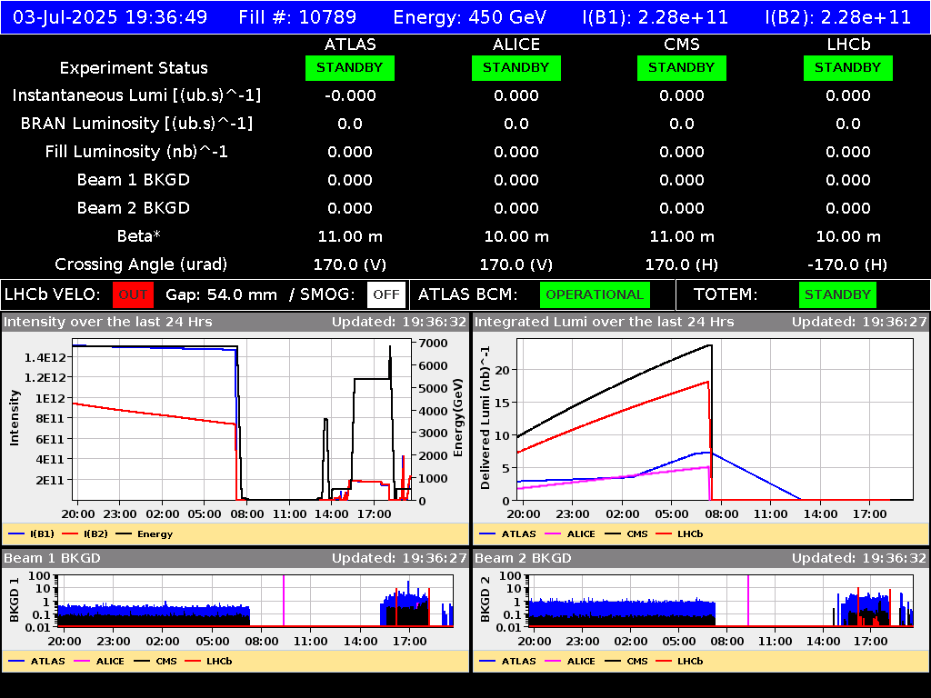
Task: Click the Energy legend entry in the intensity chart
Action: (145, 534)
